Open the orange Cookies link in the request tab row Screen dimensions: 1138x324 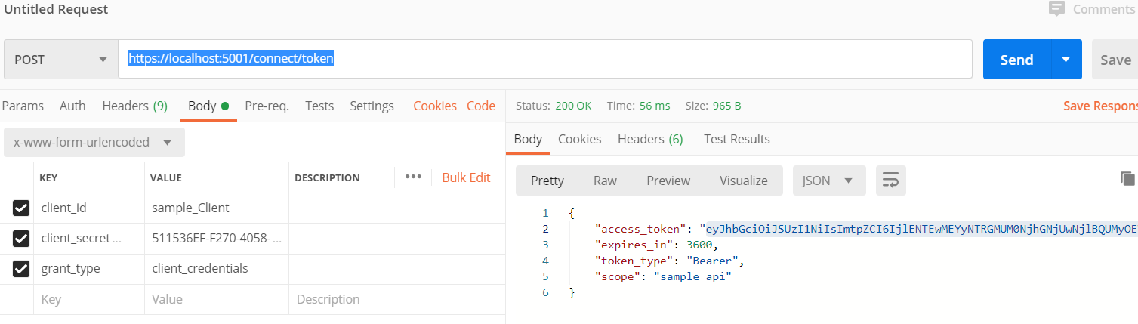point(435,106)
